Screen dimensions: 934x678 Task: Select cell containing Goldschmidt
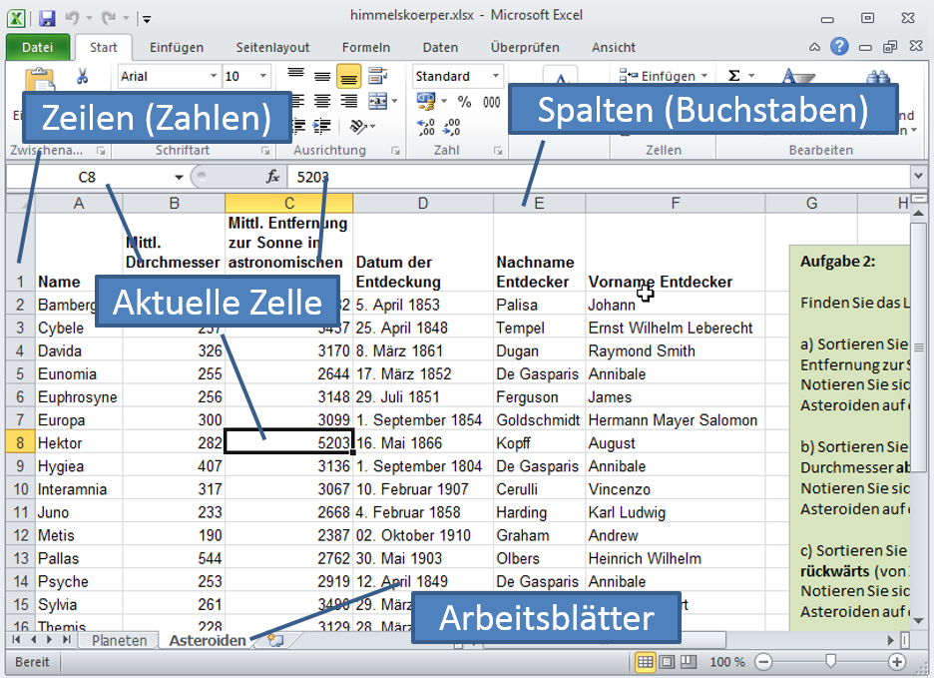coord(537,420)
